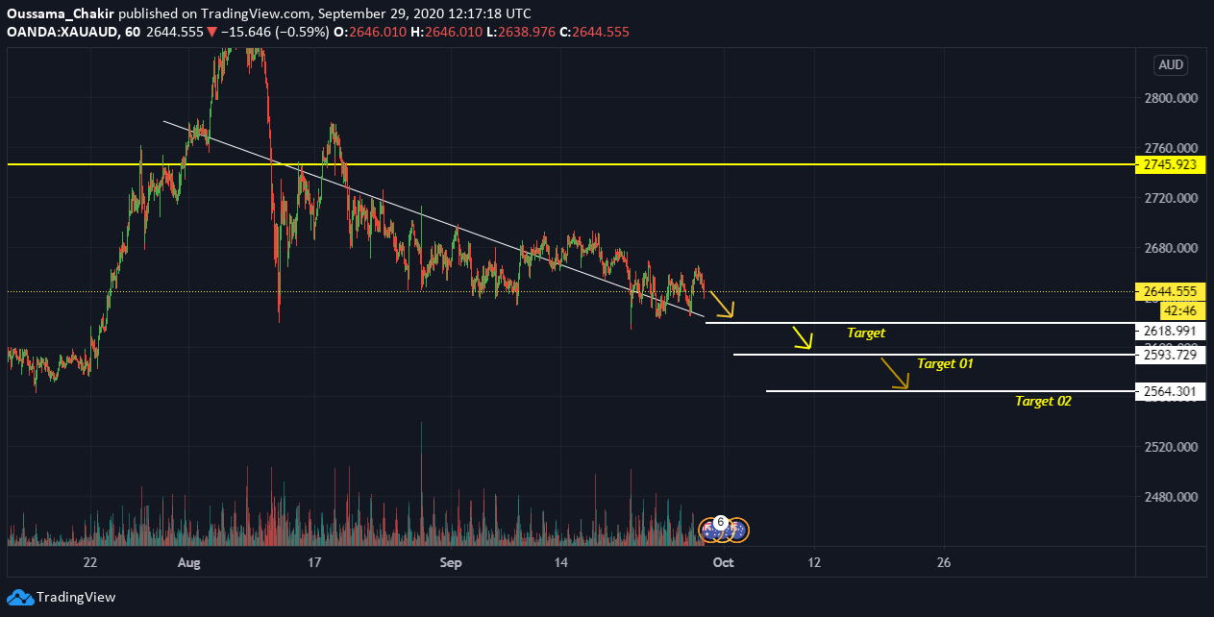This screenshot has height=617, width=1214.
Task: Click the 14 date label on the time axis
Action: pos(562,563)
